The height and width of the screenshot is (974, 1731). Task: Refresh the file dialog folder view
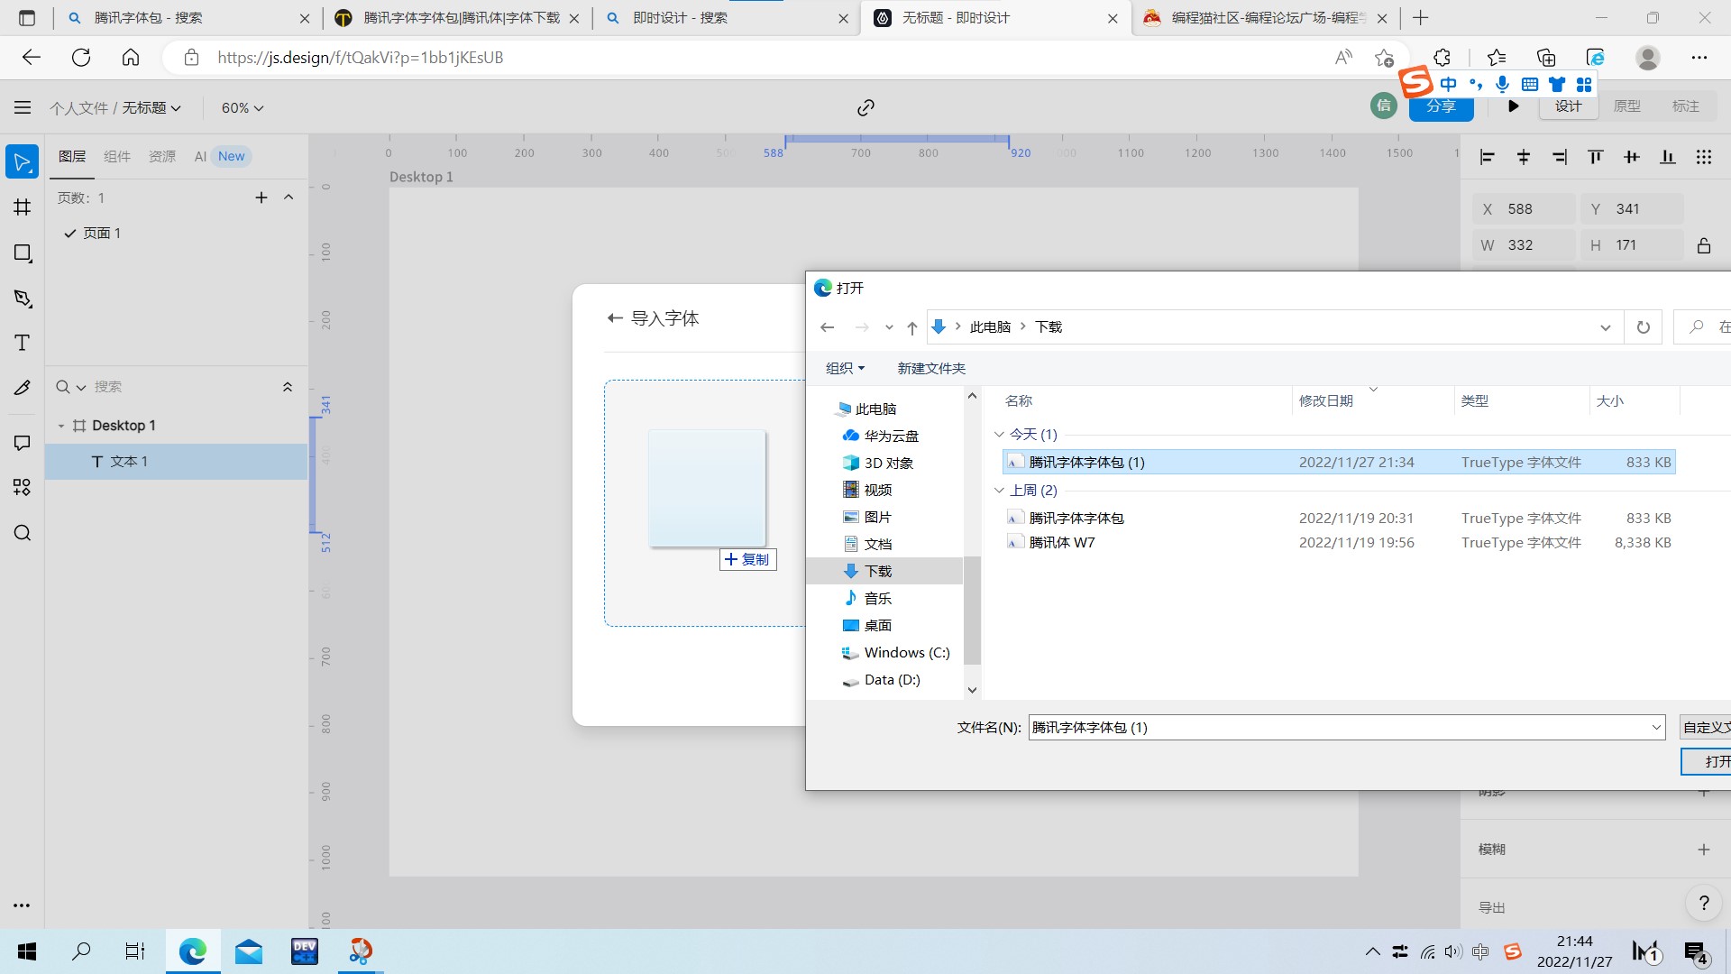pos(1644,327)
